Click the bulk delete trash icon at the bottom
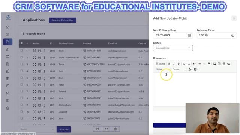The image size is (240, 135). coord(115,129)
